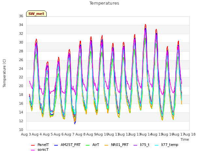Select the AM25T_PRT legend label
This screenshot has height=156, width=209.
[71, 145]
